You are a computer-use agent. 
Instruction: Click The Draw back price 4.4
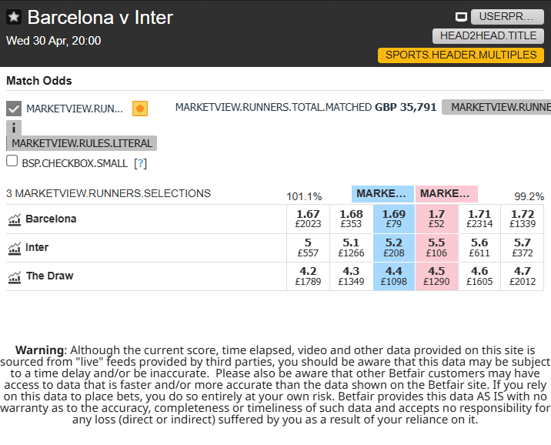[x=394, y=276]
